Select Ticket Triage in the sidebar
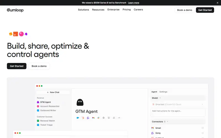 [x=45, y=125]
